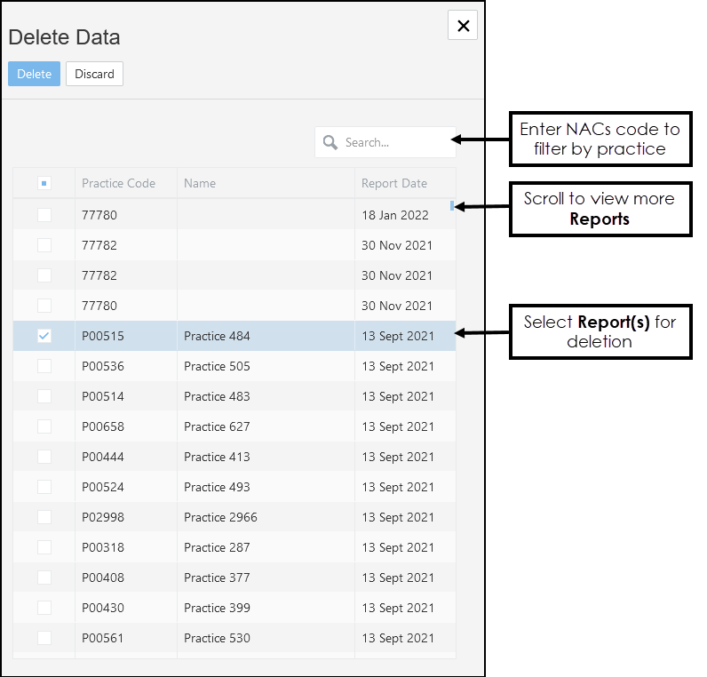Check the box for Practice 2966
Image resolution: width=707 pixels, height=677 pixels.
(44, 517)
